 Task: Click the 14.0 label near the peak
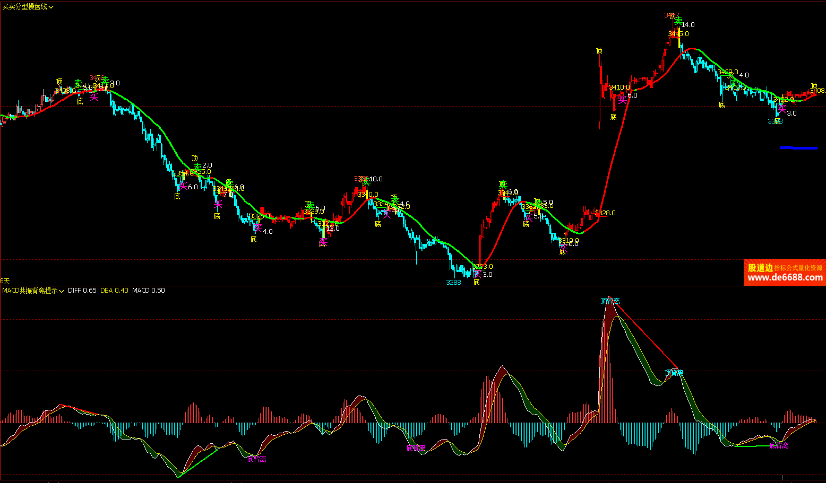(688, 25)
